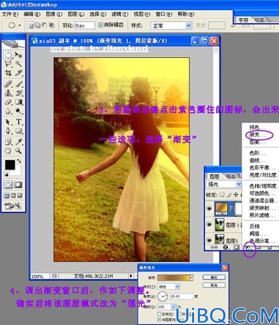The image size is (279, 325).
Task: Click the angle dial in gradient dialog
Action: point(163,296)
